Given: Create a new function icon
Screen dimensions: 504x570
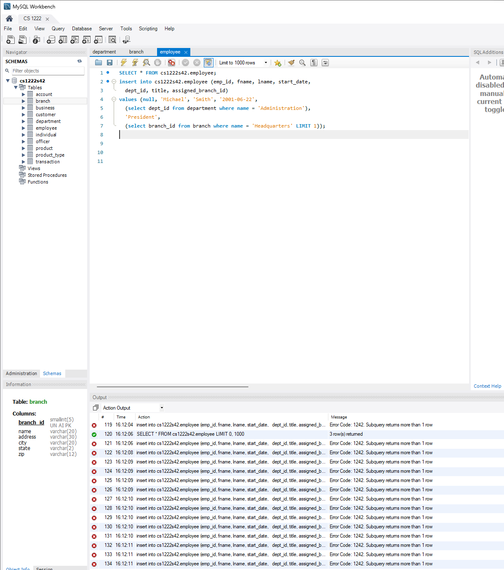Looking at the screenshot, I should click(98, 40).
